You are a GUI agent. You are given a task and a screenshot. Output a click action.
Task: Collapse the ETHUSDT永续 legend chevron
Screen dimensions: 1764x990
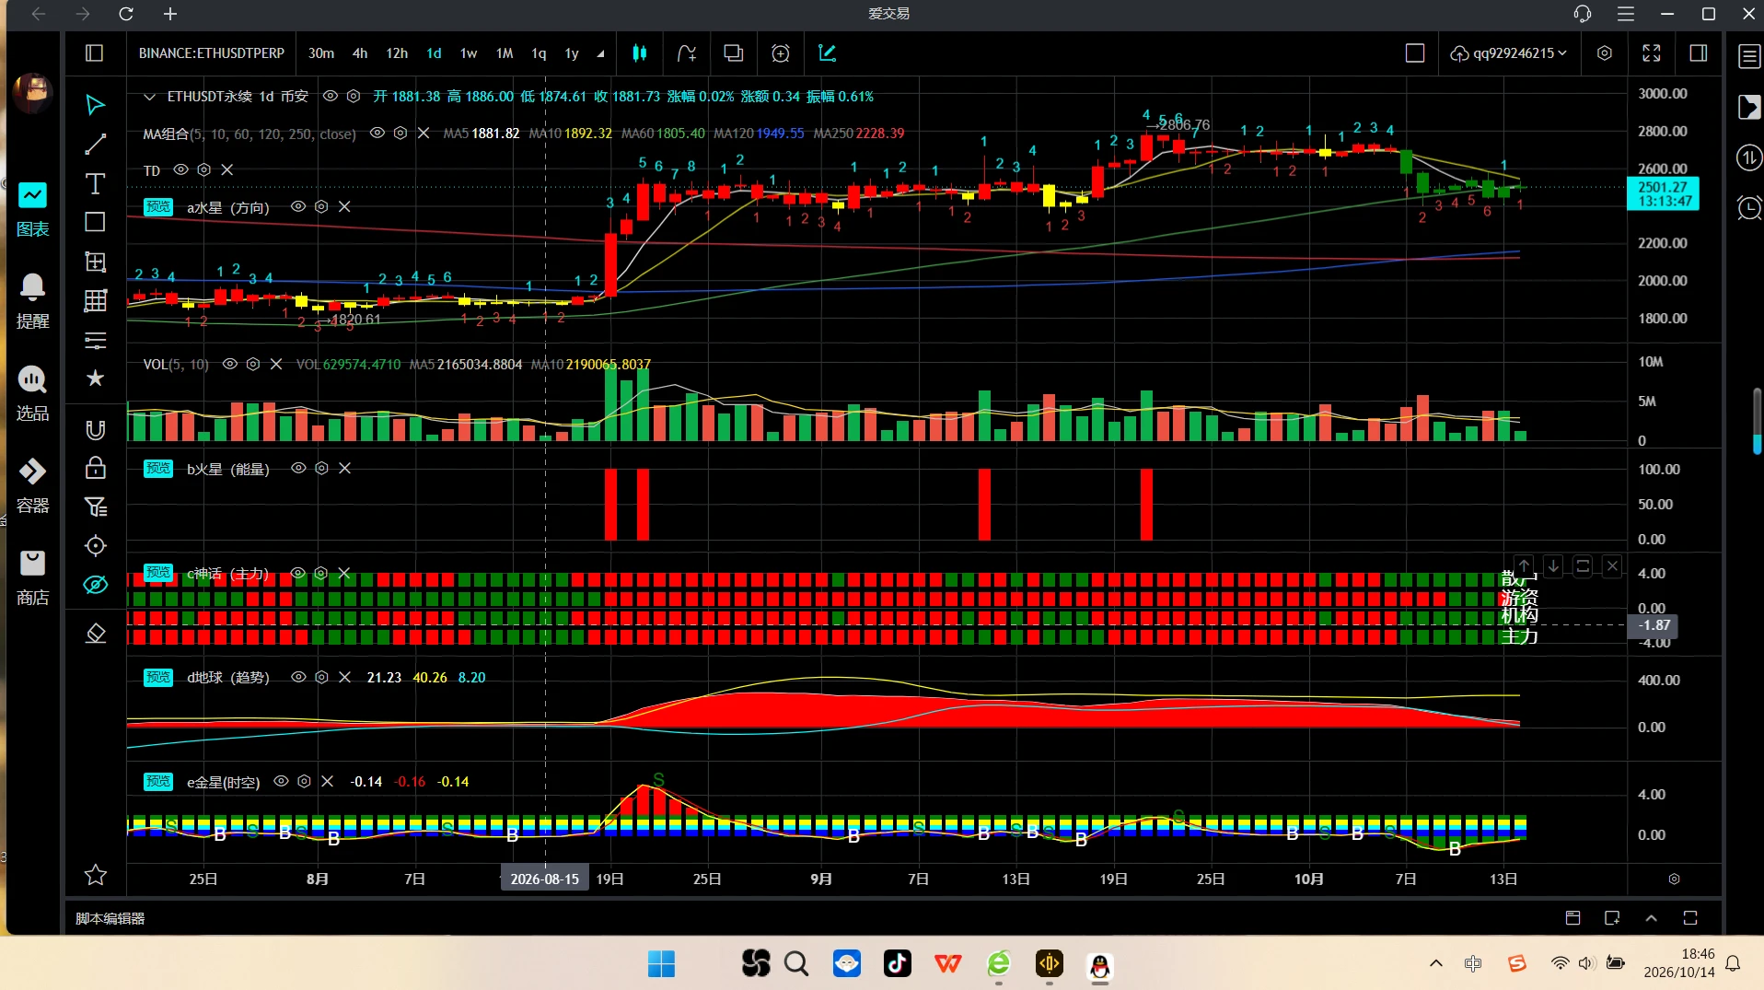(x=149, y=97)
